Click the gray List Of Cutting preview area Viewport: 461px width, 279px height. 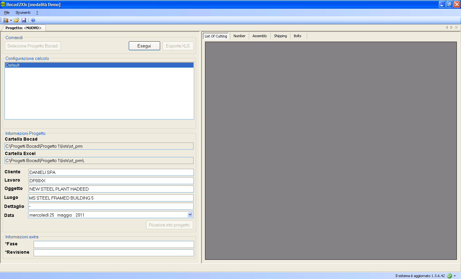(x=331, y=151)
